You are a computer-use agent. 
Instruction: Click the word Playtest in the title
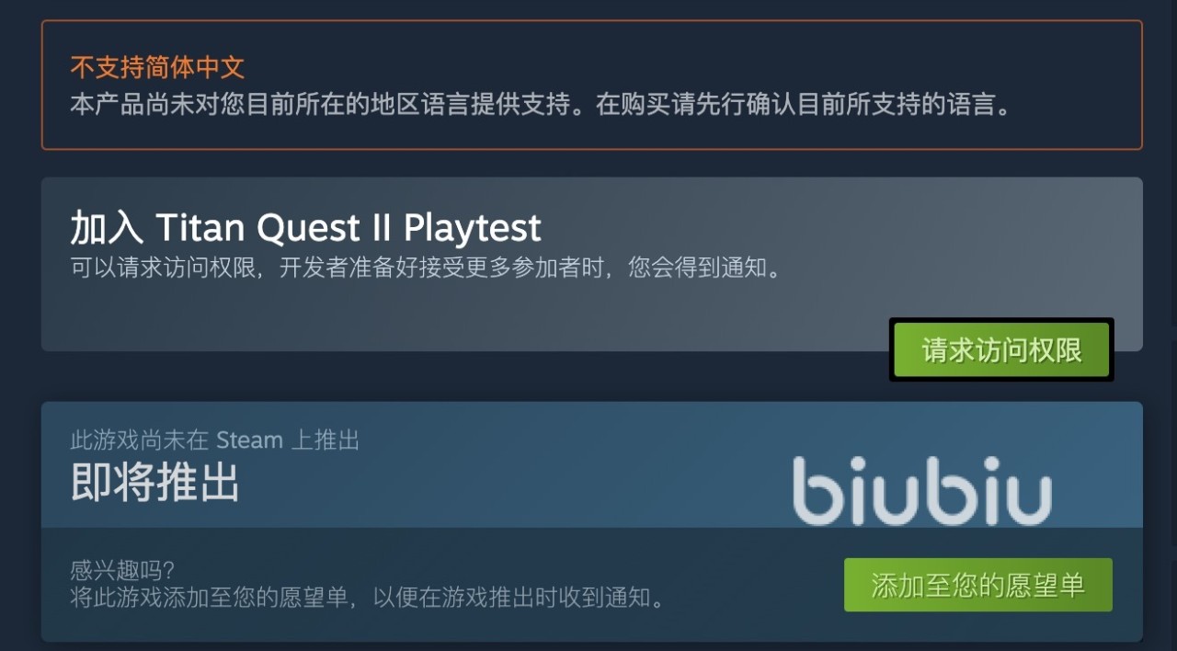pos(473,228)
